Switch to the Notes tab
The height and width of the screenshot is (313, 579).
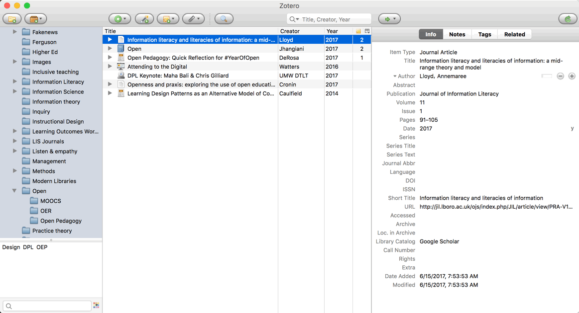(457, 34)
